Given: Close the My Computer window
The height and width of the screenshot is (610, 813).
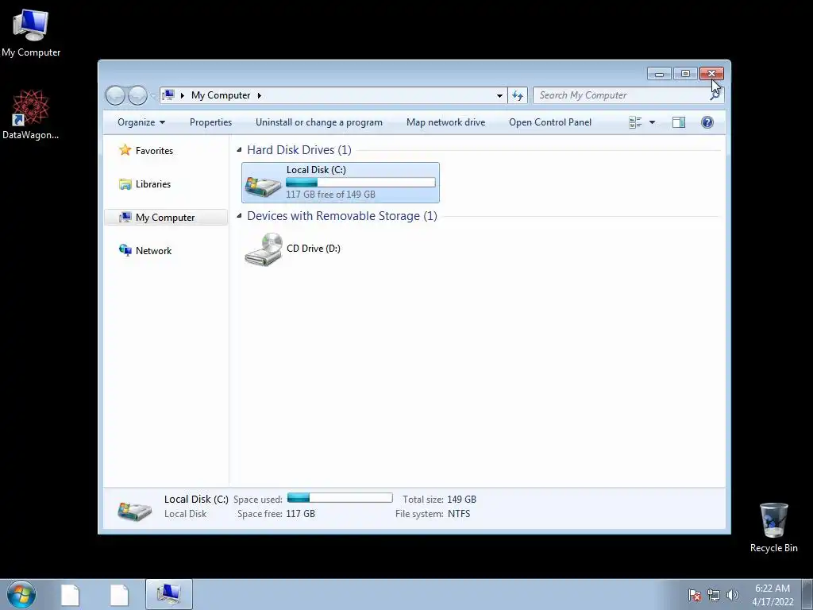Looking at the screenshot, I should coord(711,74).
